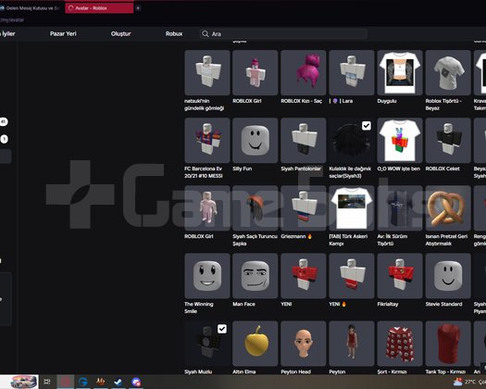Select the [TAB] Türk Askeri Kampı t-shirt
486x389 pixels.
click(x=352, y=208)
